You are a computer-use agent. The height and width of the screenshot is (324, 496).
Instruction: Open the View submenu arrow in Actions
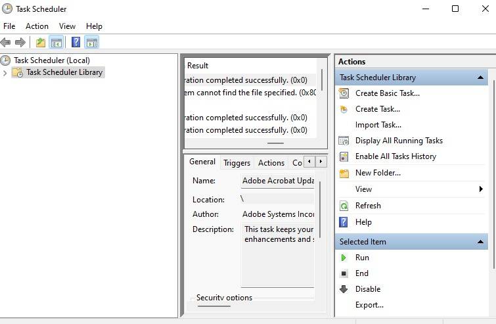[x=481, y=189]
